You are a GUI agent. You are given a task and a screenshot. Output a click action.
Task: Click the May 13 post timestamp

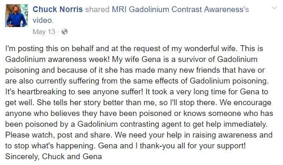click(44, 32)
